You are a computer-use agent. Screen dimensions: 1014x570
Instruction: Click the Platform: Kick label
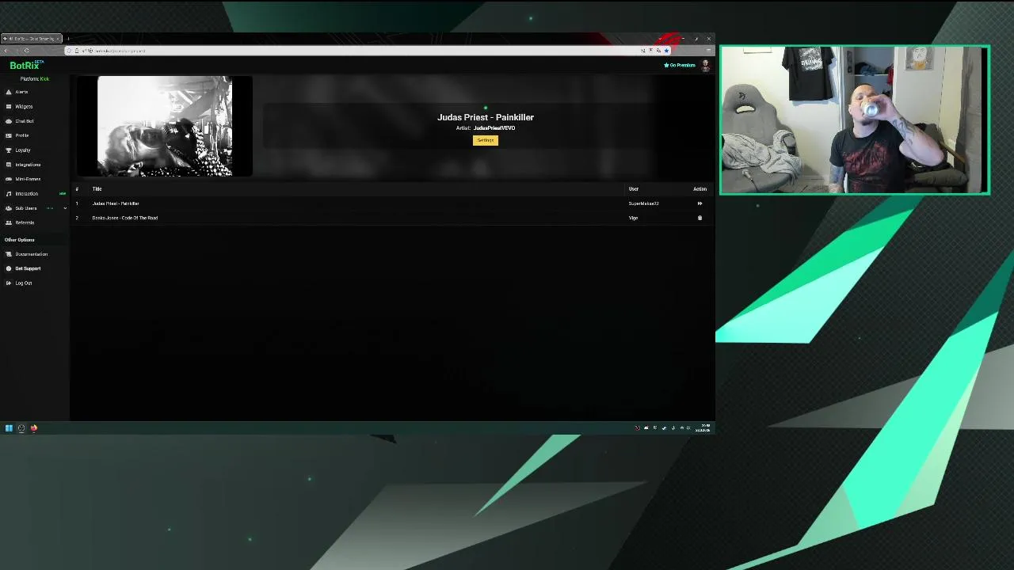click(35, 79)
